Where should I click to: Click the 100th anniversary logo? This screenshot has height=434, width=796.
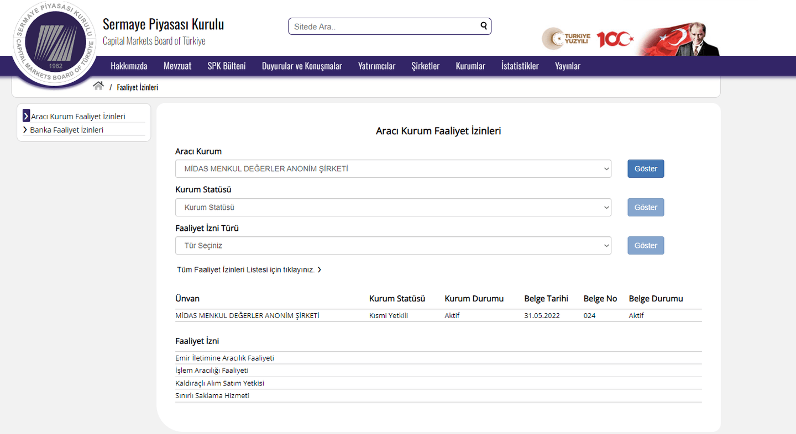pos(614,39)
